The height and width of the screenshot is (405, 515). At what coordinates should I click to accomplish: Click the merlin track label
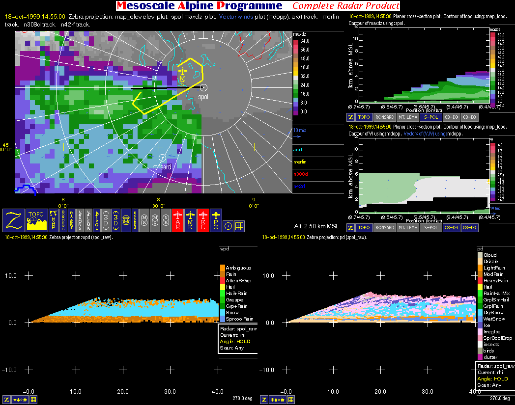300,162
